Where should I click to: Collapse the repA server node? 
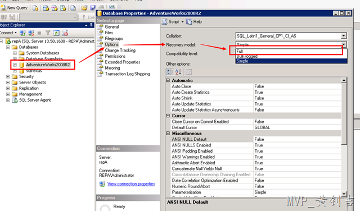pos(1,41)
